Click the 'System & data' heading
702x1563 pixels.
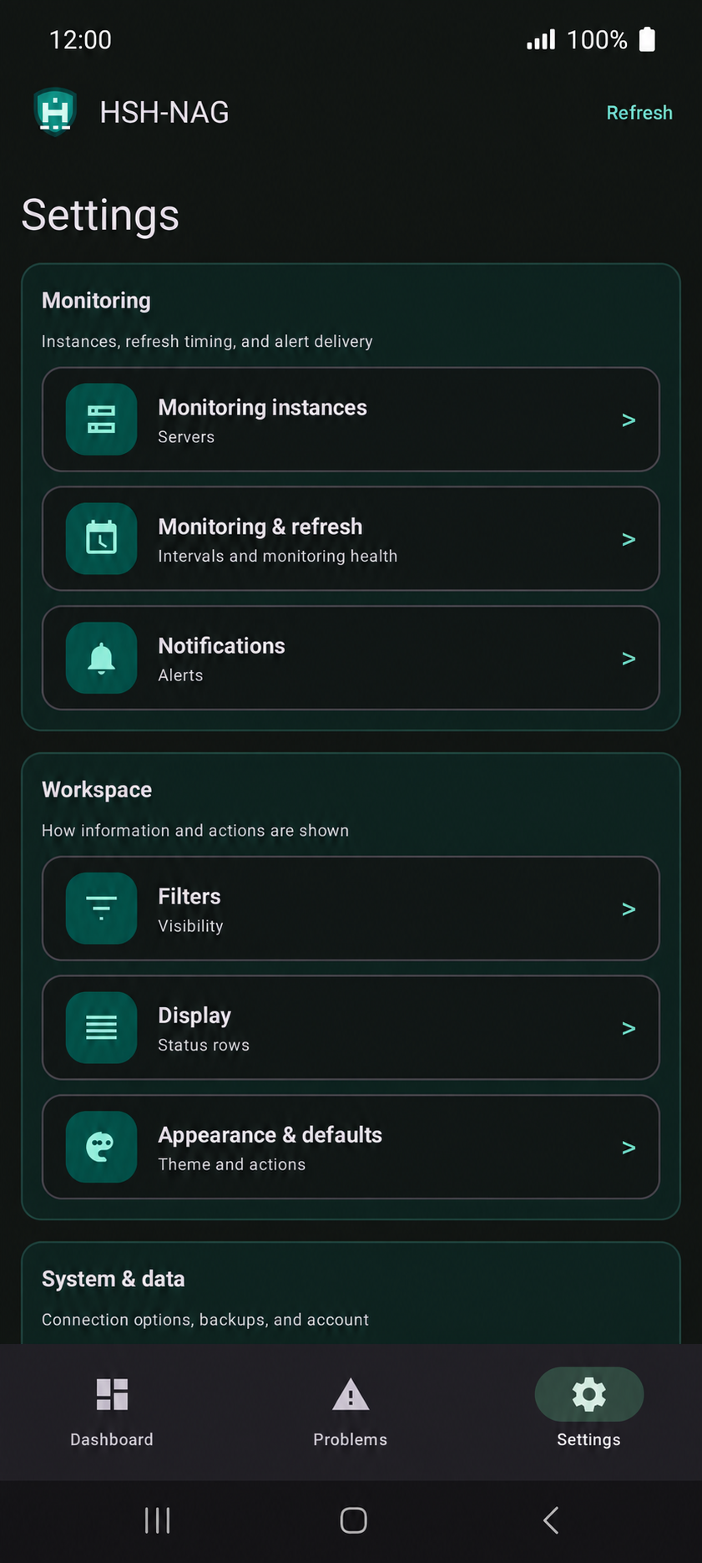click(114, 1279)
